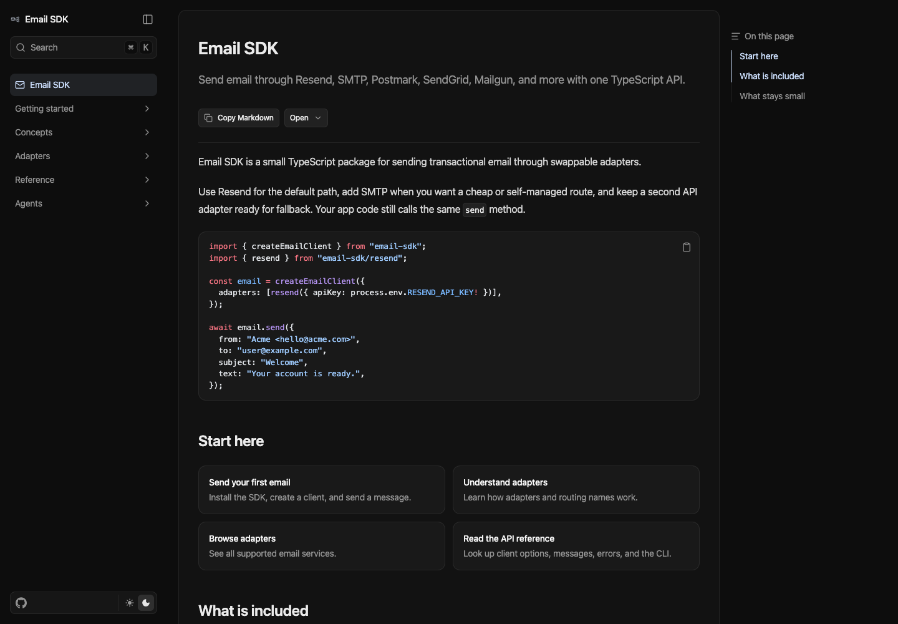
Task: Open the Send your first email card
Action: tap(322, 490)
